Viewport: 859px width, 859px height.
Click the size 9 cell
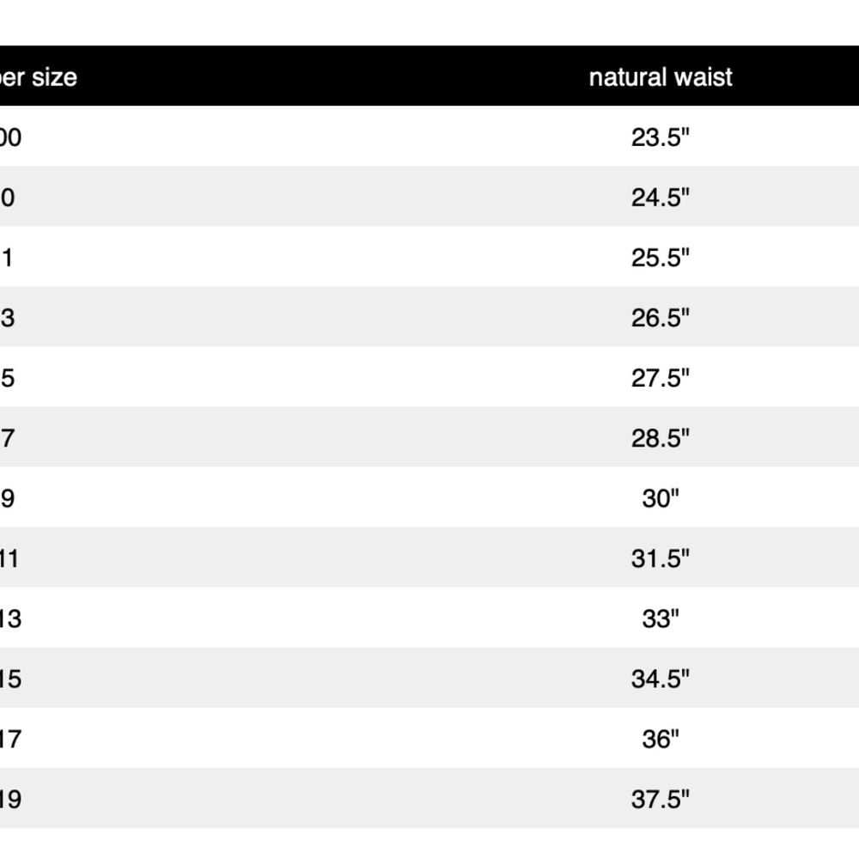tap(7, 499)
